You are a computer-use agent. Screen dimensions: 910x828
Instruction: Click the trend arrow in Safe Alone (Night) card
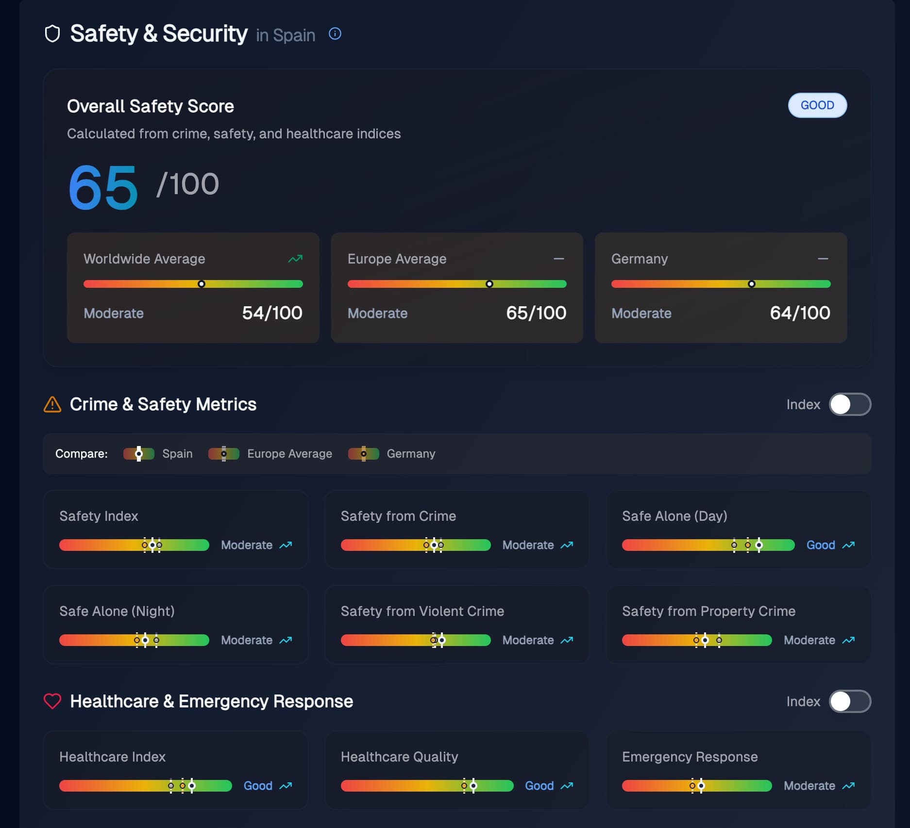(x=286, y=640)
